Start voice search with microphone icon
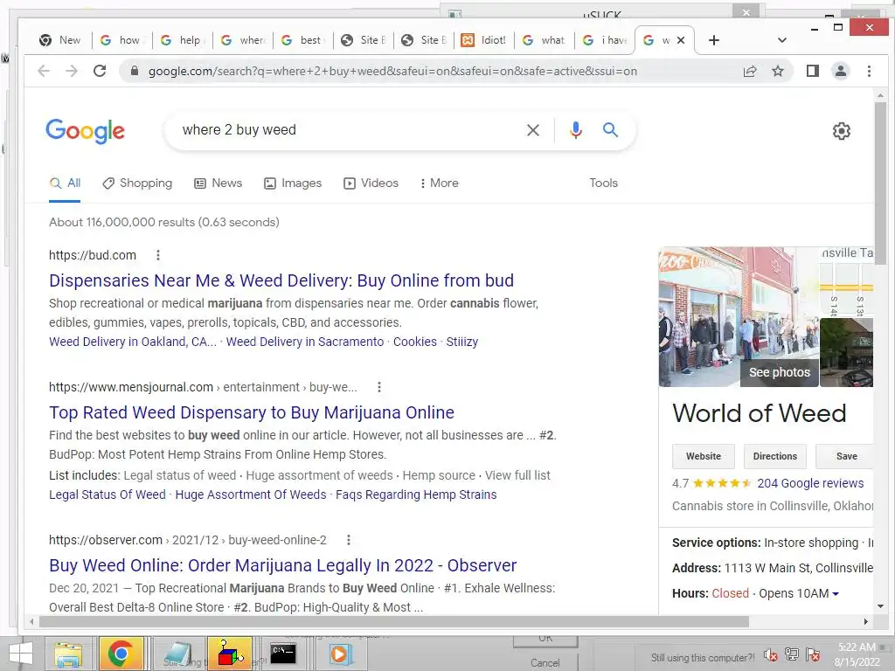The image size is (895, 671). pyautogui.click(x=575, y=130)
